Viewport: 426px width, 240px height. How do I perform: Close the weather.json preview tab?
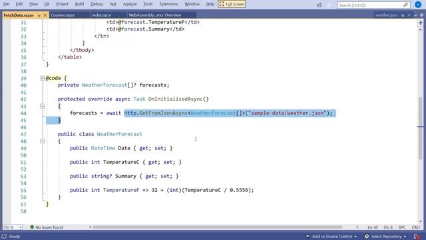[409, 15]
